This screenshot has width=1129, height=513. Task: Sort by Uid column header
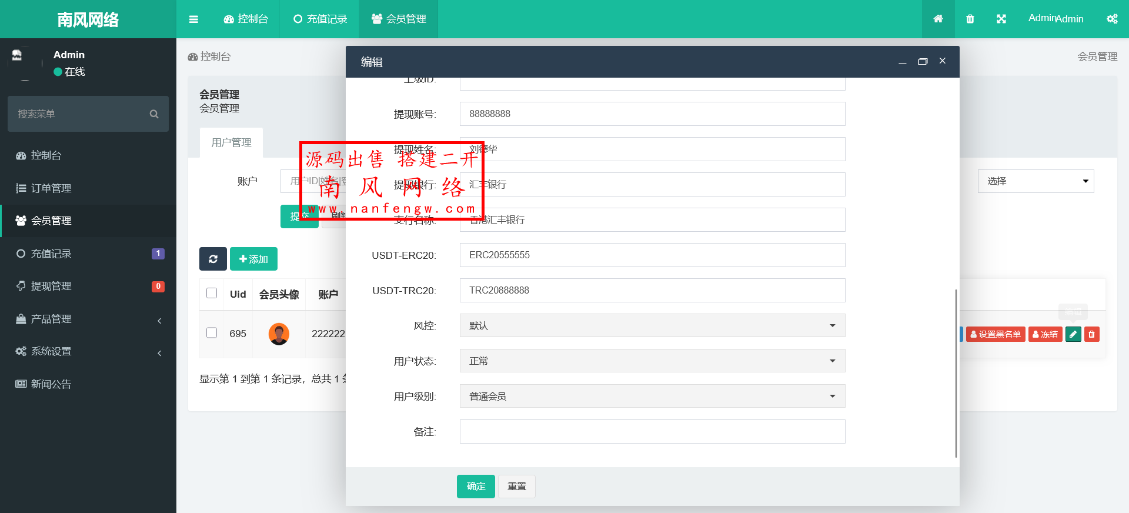tap(238, 294)
